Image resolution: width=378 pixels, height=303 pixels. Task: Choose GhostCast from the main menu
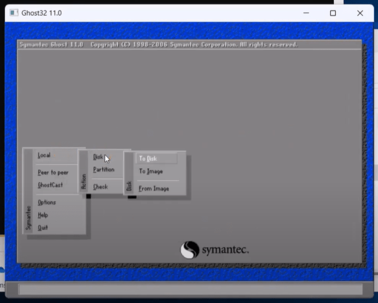50,185
